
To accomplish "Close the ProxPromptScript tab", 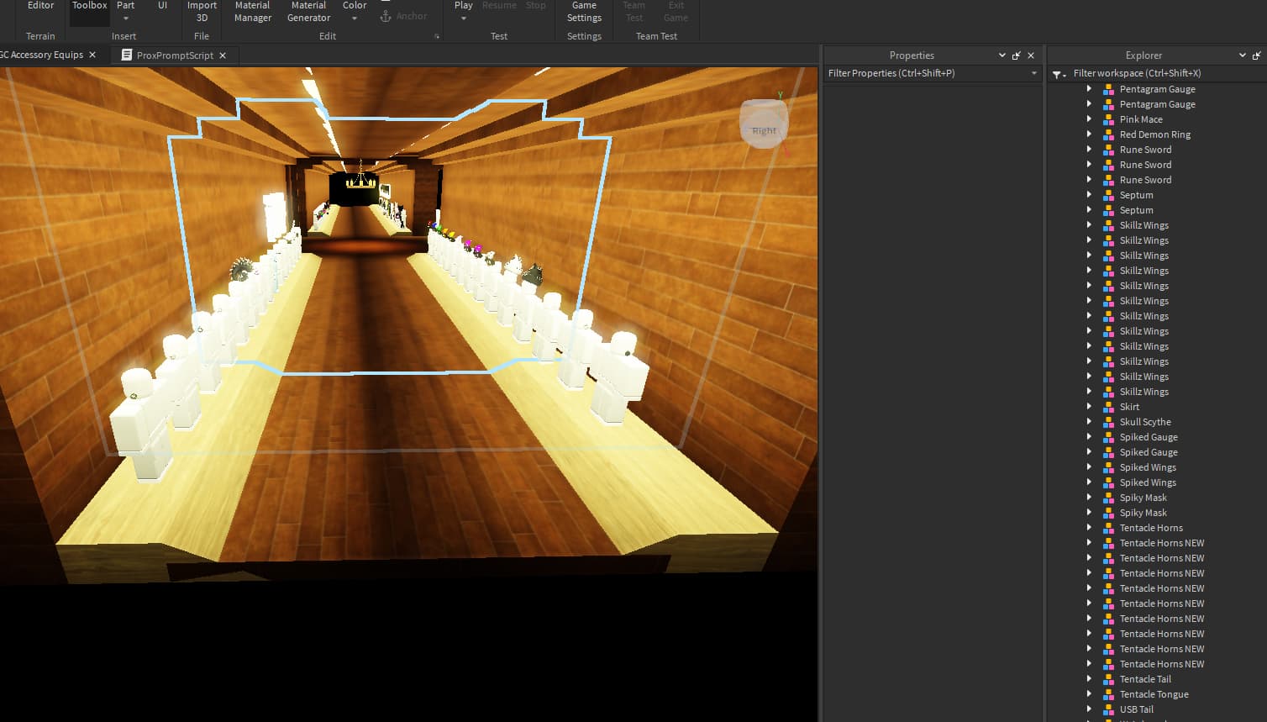I will click(x=223, y=55).
